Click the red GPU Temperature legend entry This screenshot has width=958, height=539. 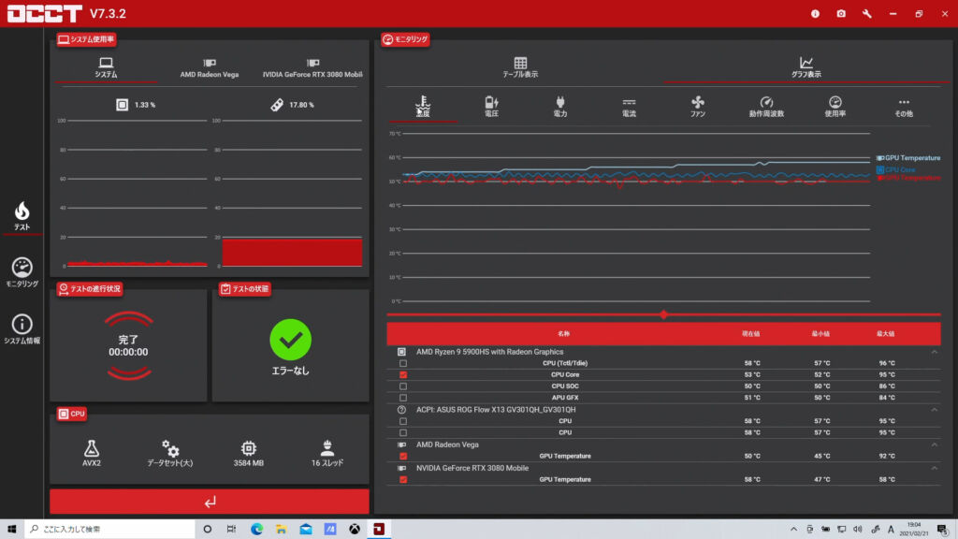[x=908, y=178]
